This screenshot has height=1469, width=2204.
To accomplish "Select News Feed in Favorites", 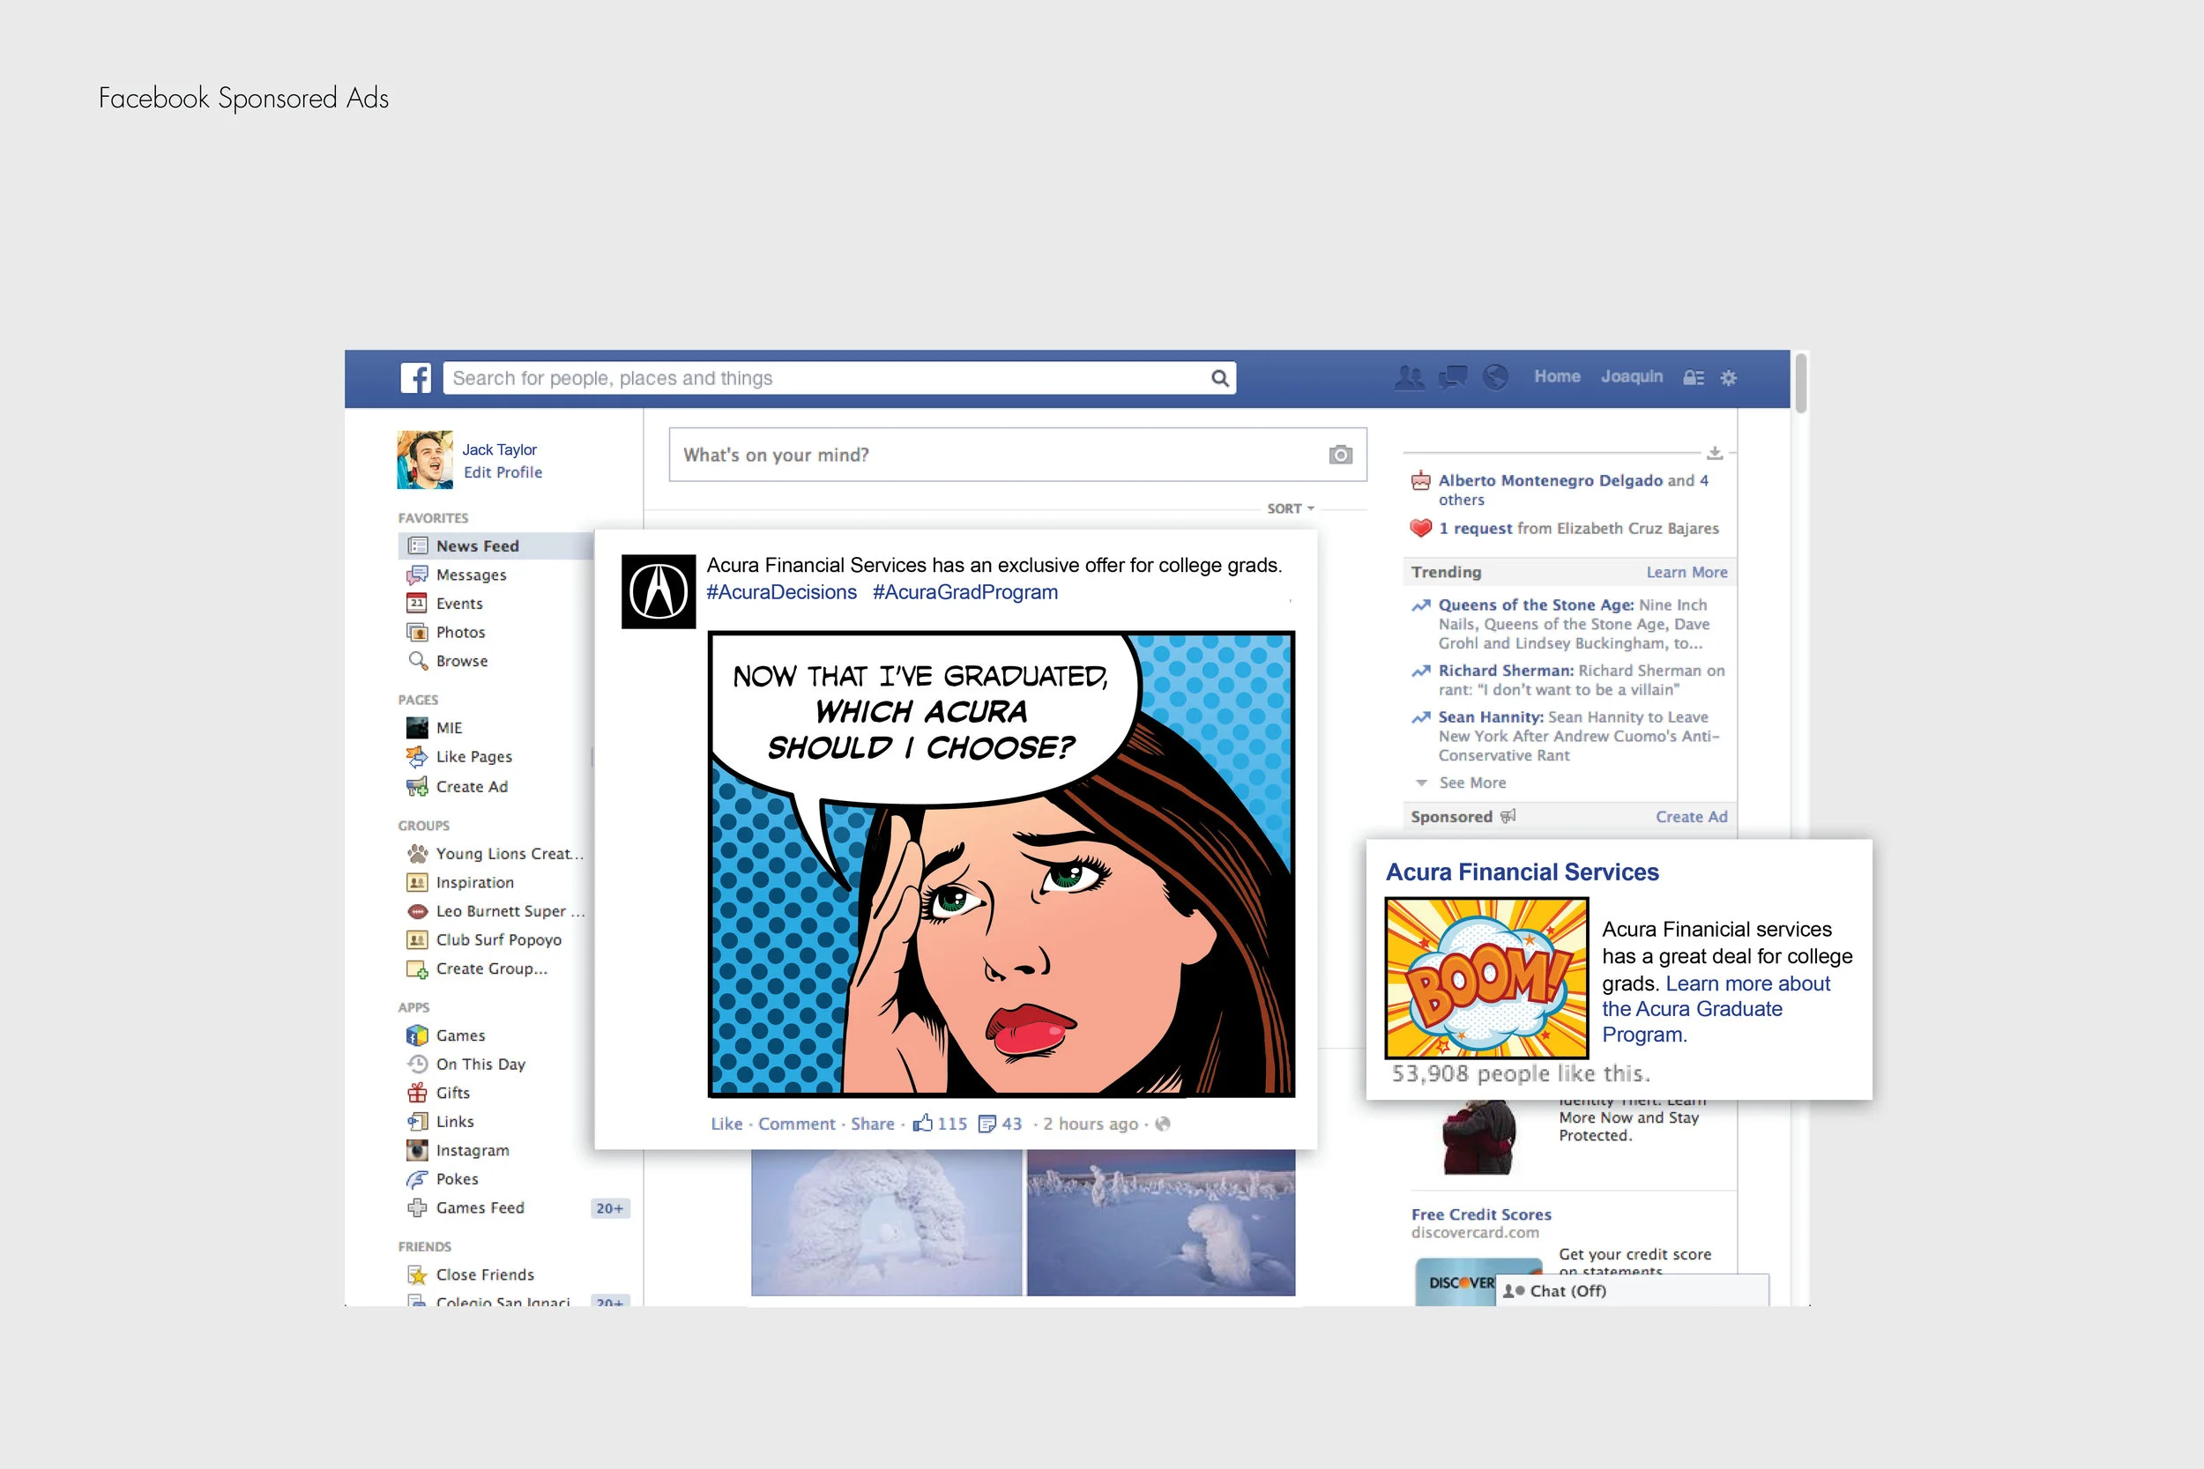I will tap(477, 546).
